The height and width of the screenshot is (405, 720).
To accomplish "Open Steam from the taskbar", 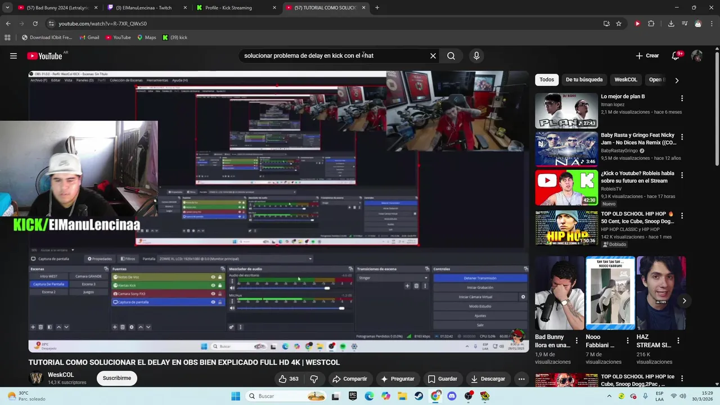I will pyautogui.click(x=419, y=396).
